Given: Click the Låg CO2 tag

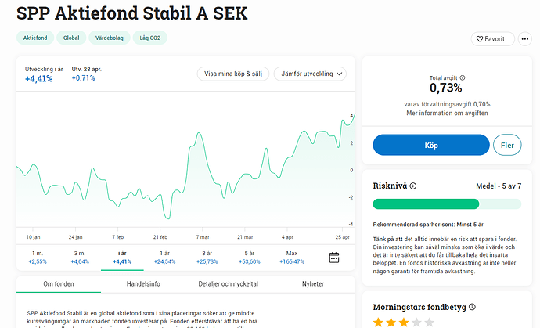Looking at the screenshot, I should point(149,38).
